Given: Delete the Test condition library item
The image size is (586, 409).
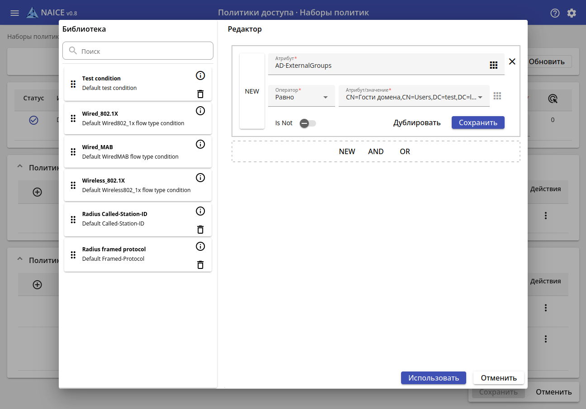Looking at the screenshot, I should click(200, 94).
